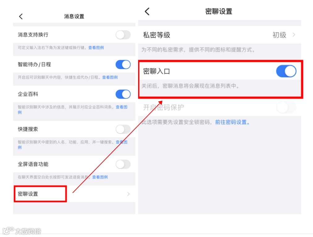The width and height of the screenshot is (313, 237).
Task: Tap the 初级 chevron arrow
Action: coord(294,35)
